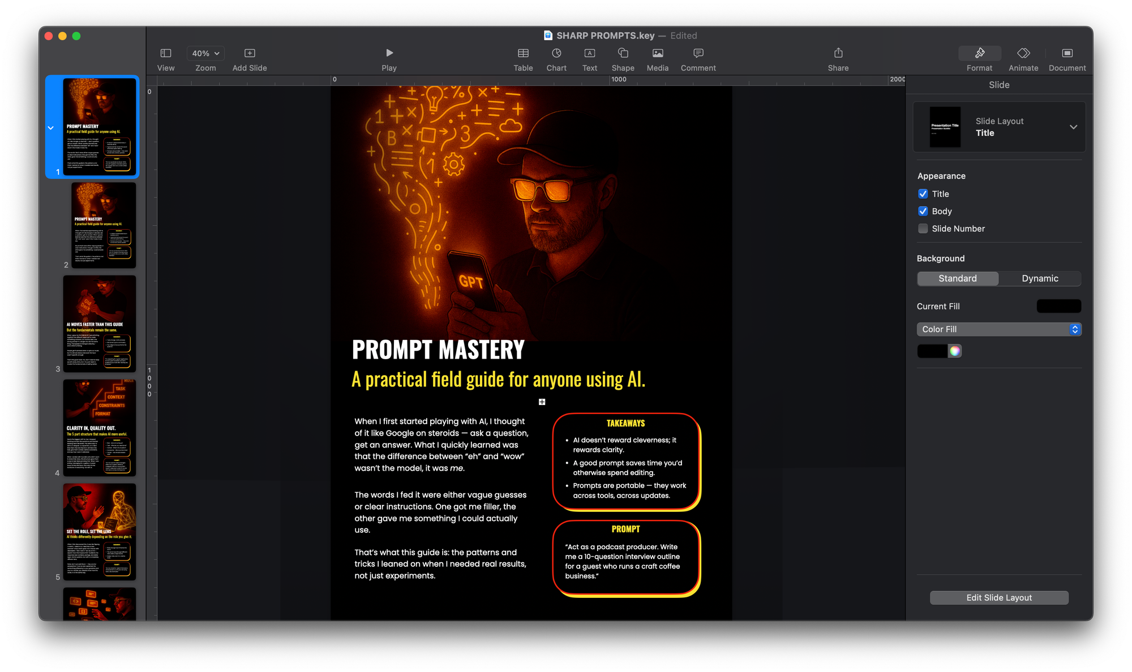Open the 40% zoom dropdown

[x=205, y=53]
